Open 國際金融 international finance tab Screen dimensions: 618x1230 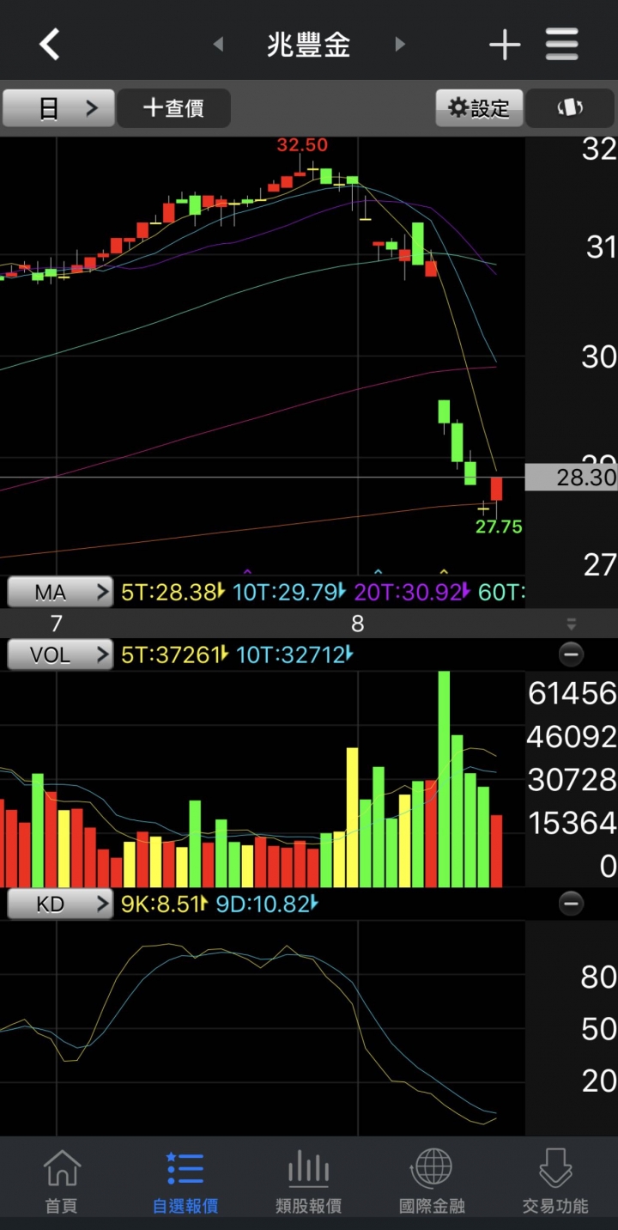coord(433,1181)
